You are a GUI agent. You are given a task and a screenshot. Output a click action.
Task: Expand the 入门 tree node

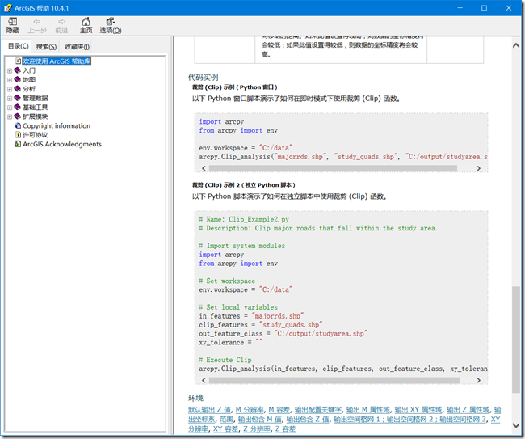coord(10,70)
